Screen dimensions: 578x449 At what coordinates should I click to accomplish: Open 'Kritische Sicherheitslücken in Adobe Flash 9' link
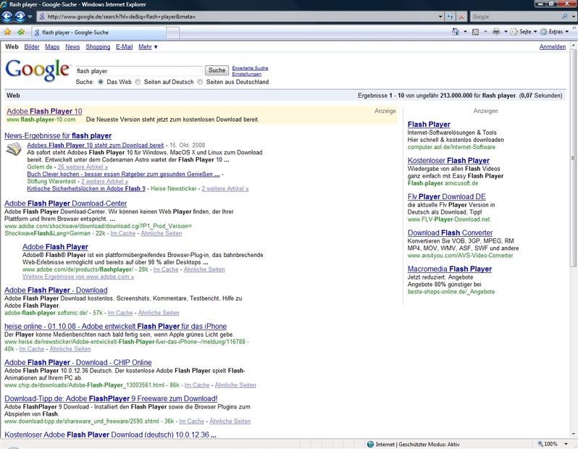pyautogui.click(x=86, y=189)
